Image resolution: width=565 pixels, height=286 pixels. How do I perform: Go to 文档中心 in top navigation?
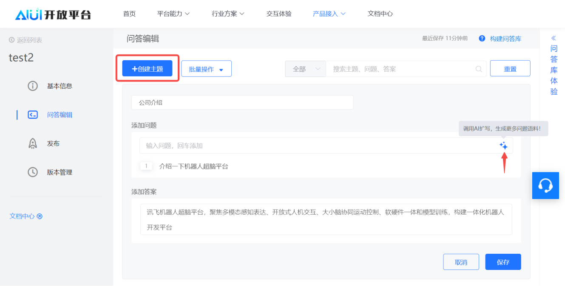pos(380,14)
